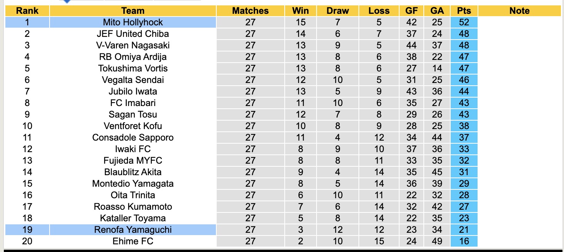Click the GF column header
The image size is (564, 252).
click(411, 11)
